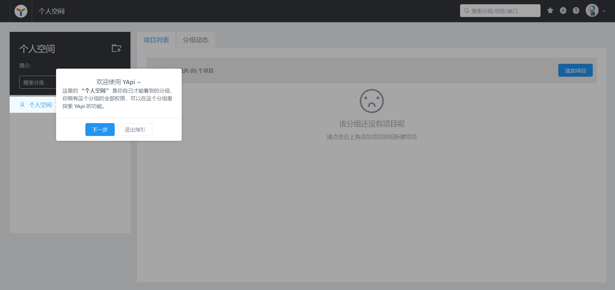Click the sad face empty-state icon

[x=372, y=101]
